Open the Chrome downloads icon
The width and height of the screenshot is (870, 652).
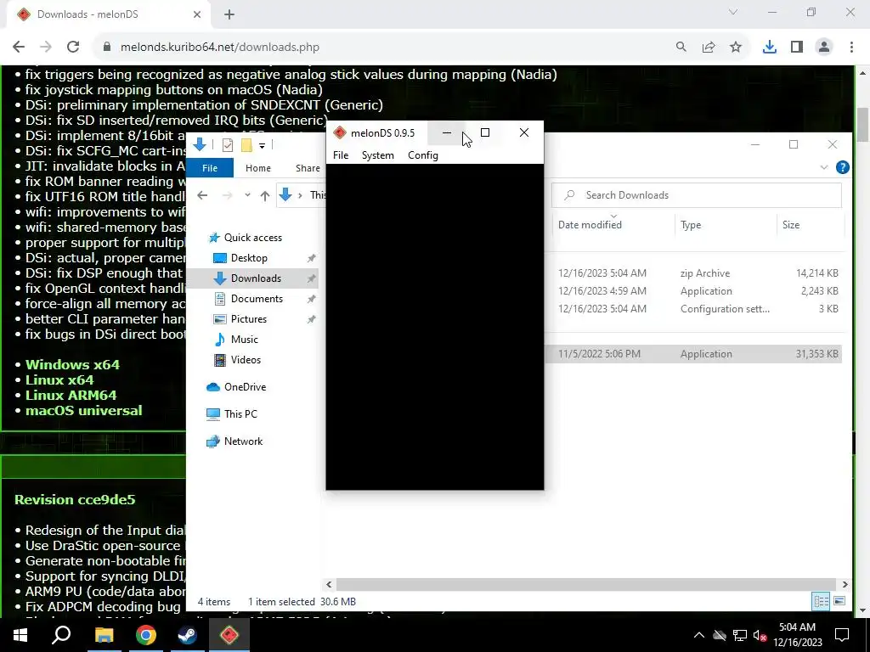point(770,48)
